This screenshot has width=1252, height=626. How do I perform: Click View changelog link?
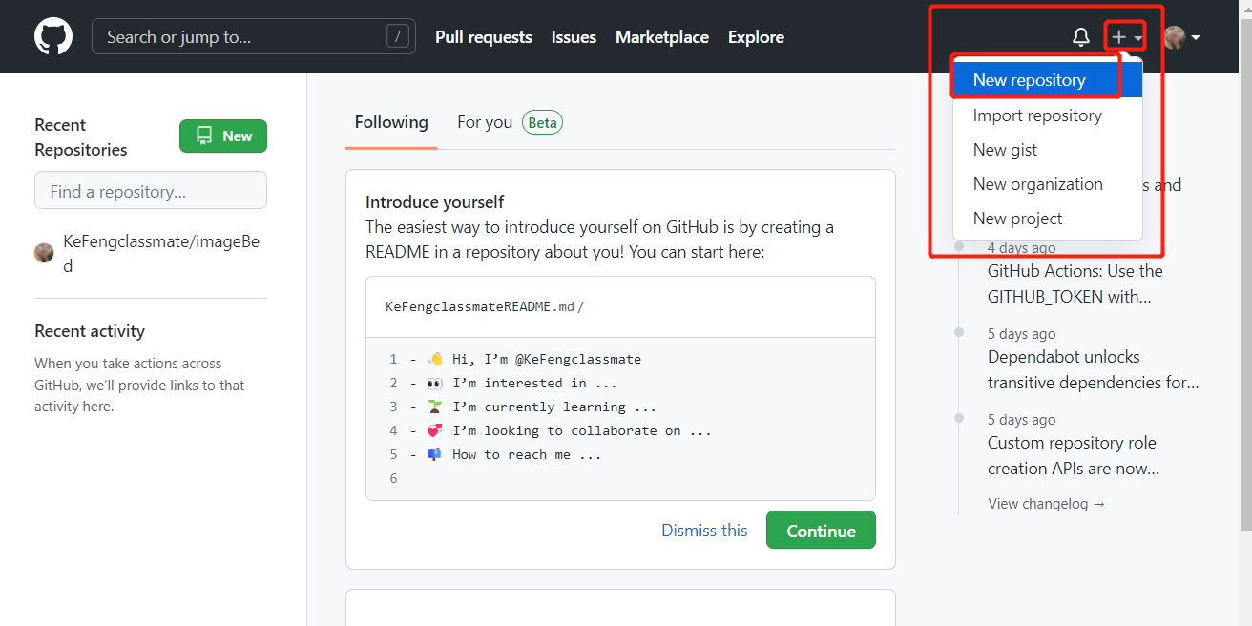coord(1047,504)
